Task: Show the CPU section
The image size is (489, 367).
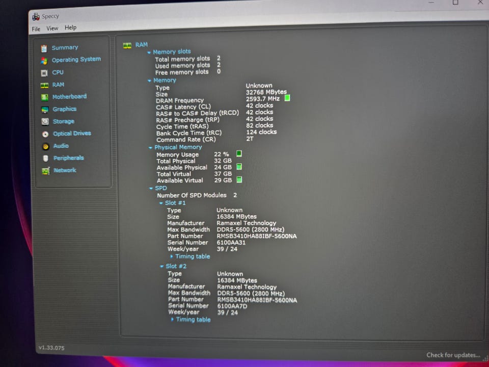Action: pos(58,72)
